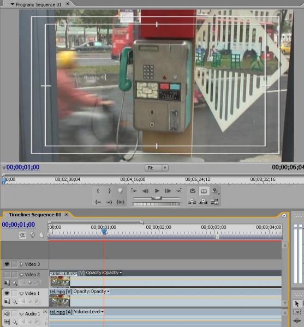This screenshot has height=327, width=304.
Task: Expand the Video 3 track triangle
Action: (21, 264)
